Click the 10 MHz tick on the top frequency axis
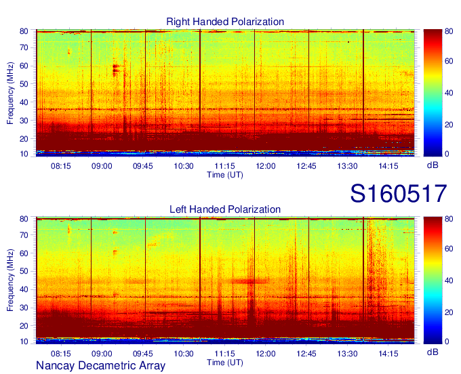The height and width of the screenshot is (374, 461). tap(24, 154)
